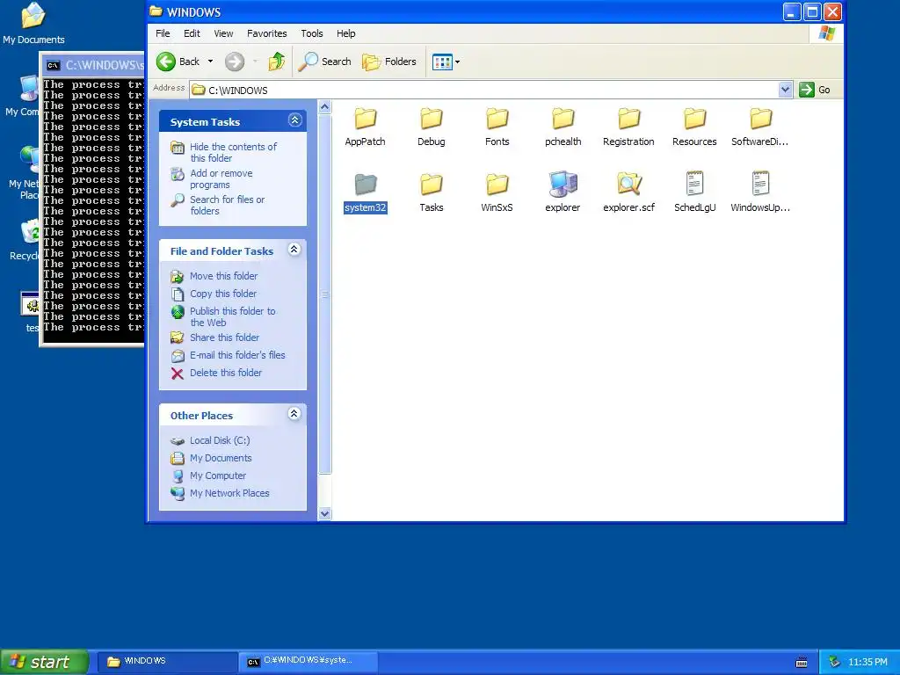Click the task pane scroll up arrow

[x=325, y=106]
